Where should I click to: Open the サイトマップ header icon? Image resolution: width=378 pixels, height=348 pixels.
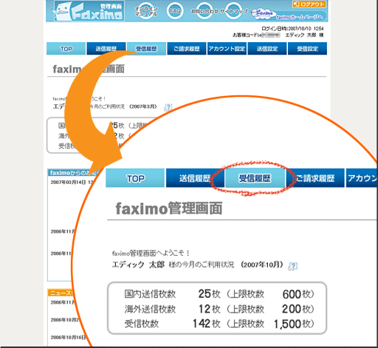pyautogui.click(x=233, y=11)
